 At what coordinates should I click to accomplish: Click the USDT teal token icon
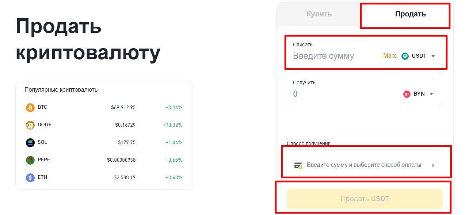pos(405,56)
